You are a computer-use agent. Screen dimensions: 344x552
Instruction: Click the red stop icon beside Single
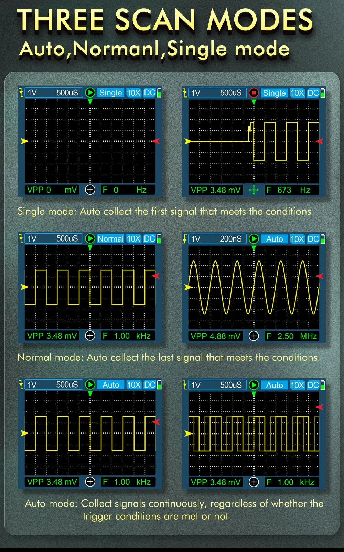(254, 93)
